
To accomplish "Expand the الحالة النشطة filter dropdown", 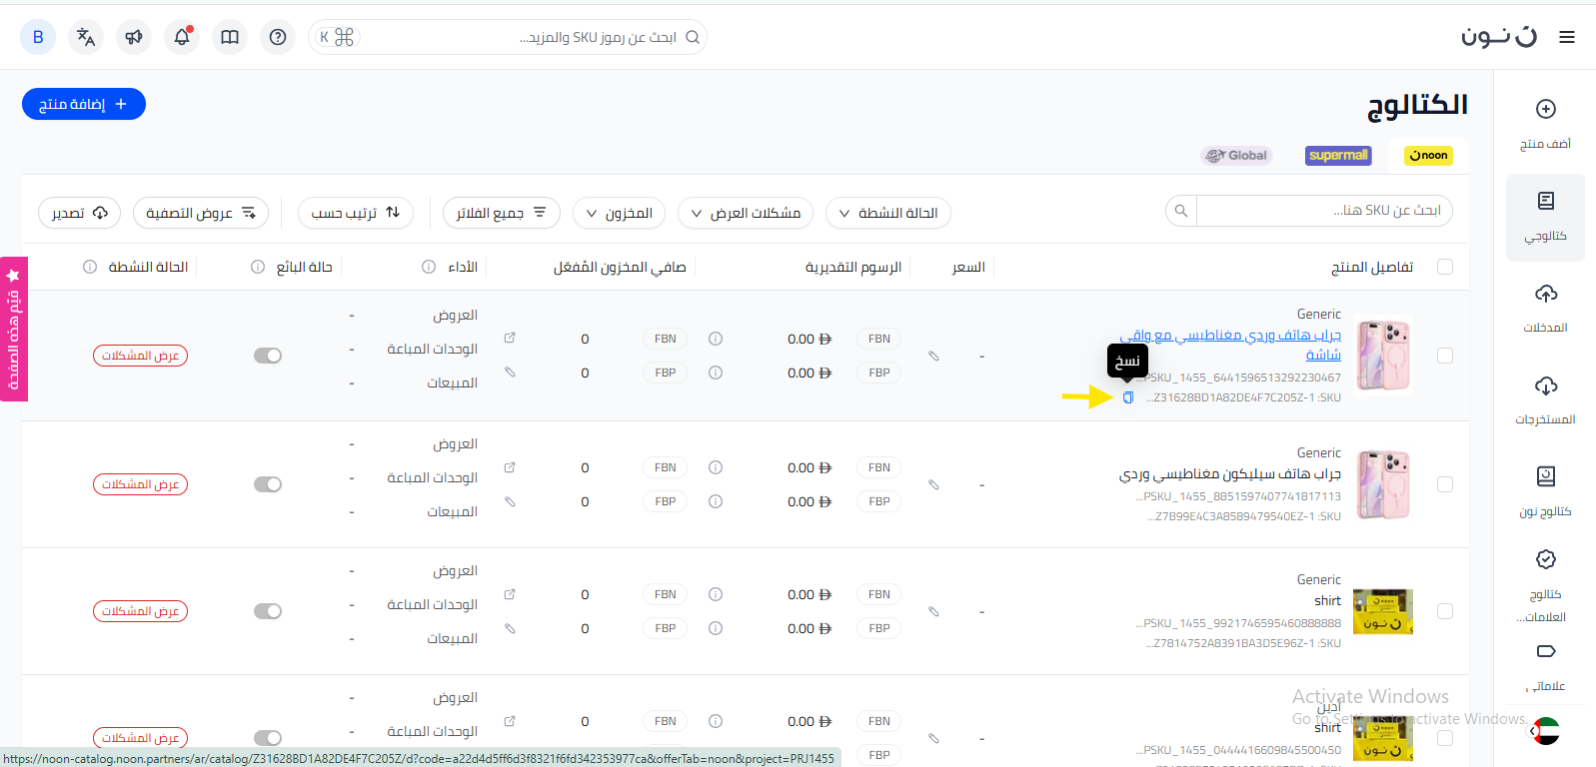I will click(887, 213).
